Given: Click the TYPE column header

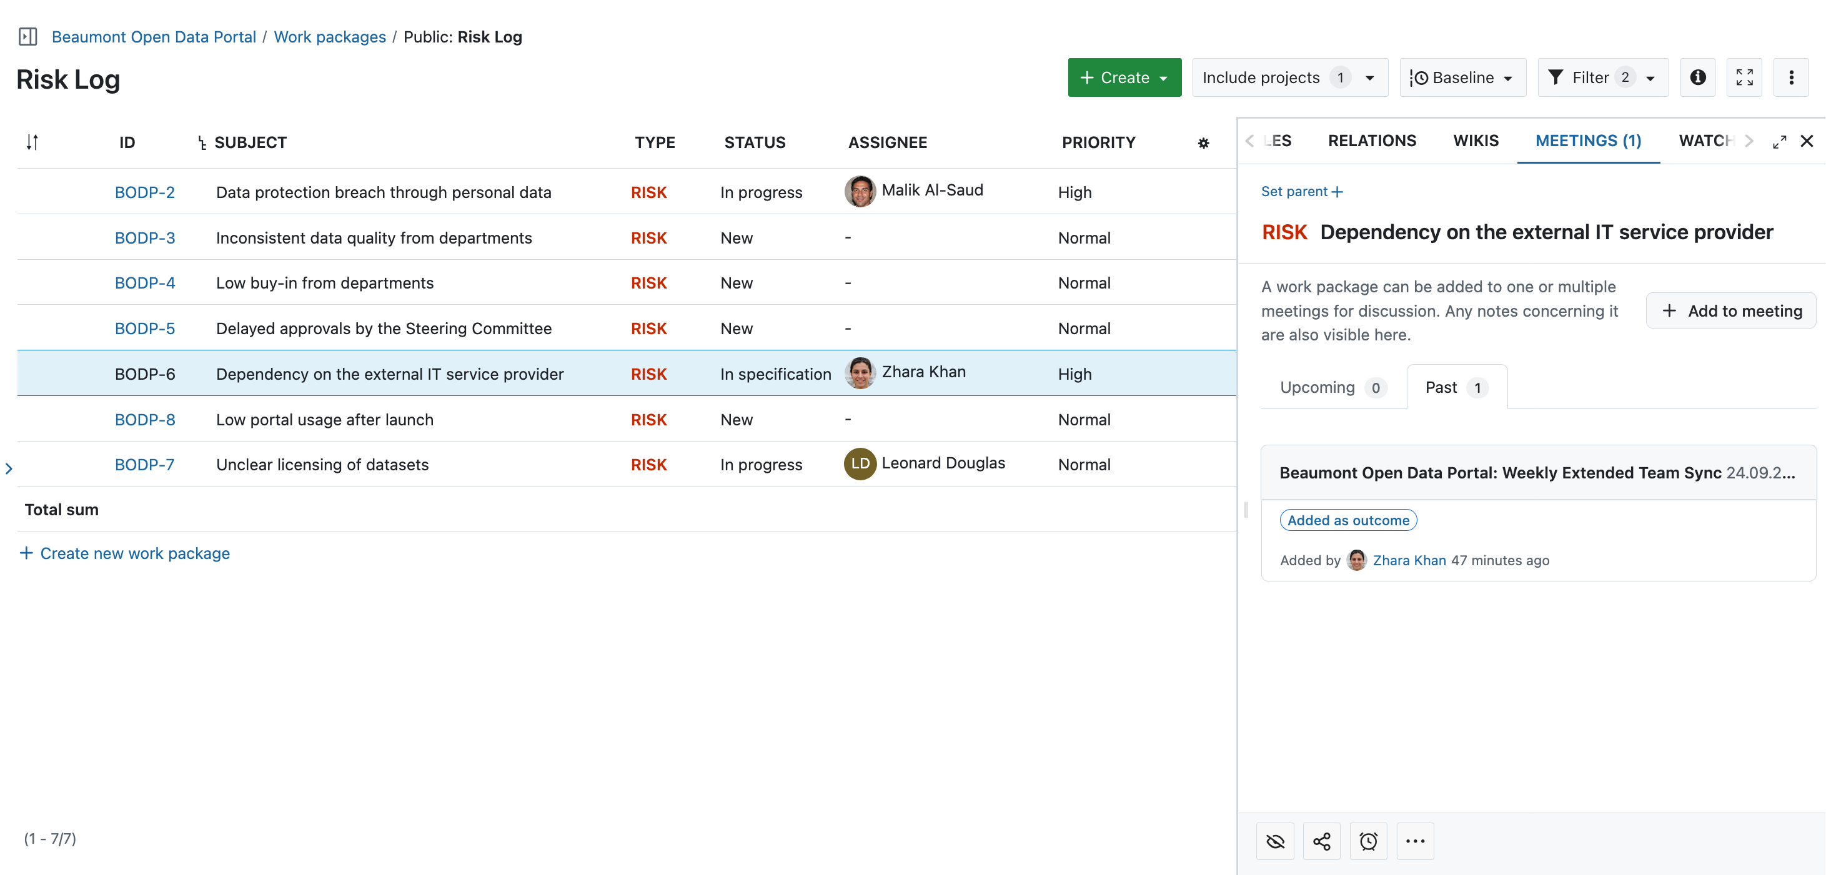Looking at the screenshot, I should coord(654,142).
